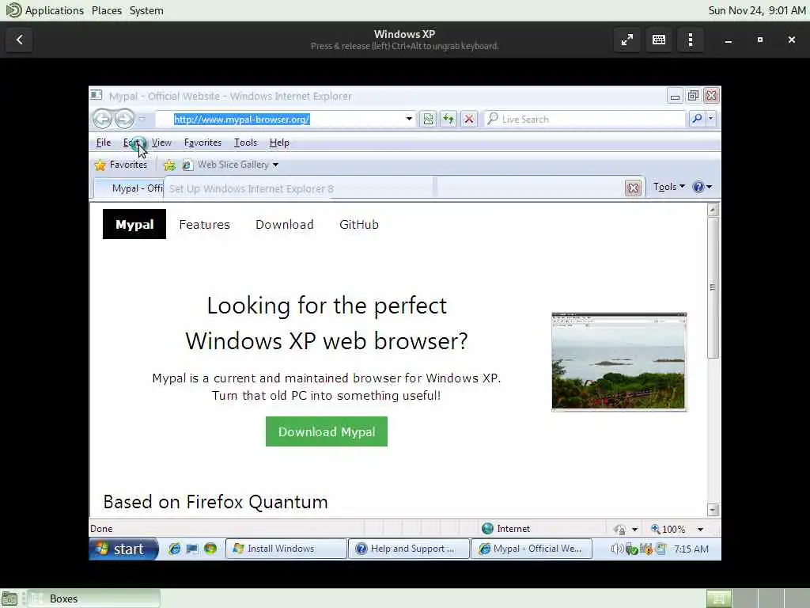Open the address bar URL dropdown
Screen dimensions: 810x608
409,119
